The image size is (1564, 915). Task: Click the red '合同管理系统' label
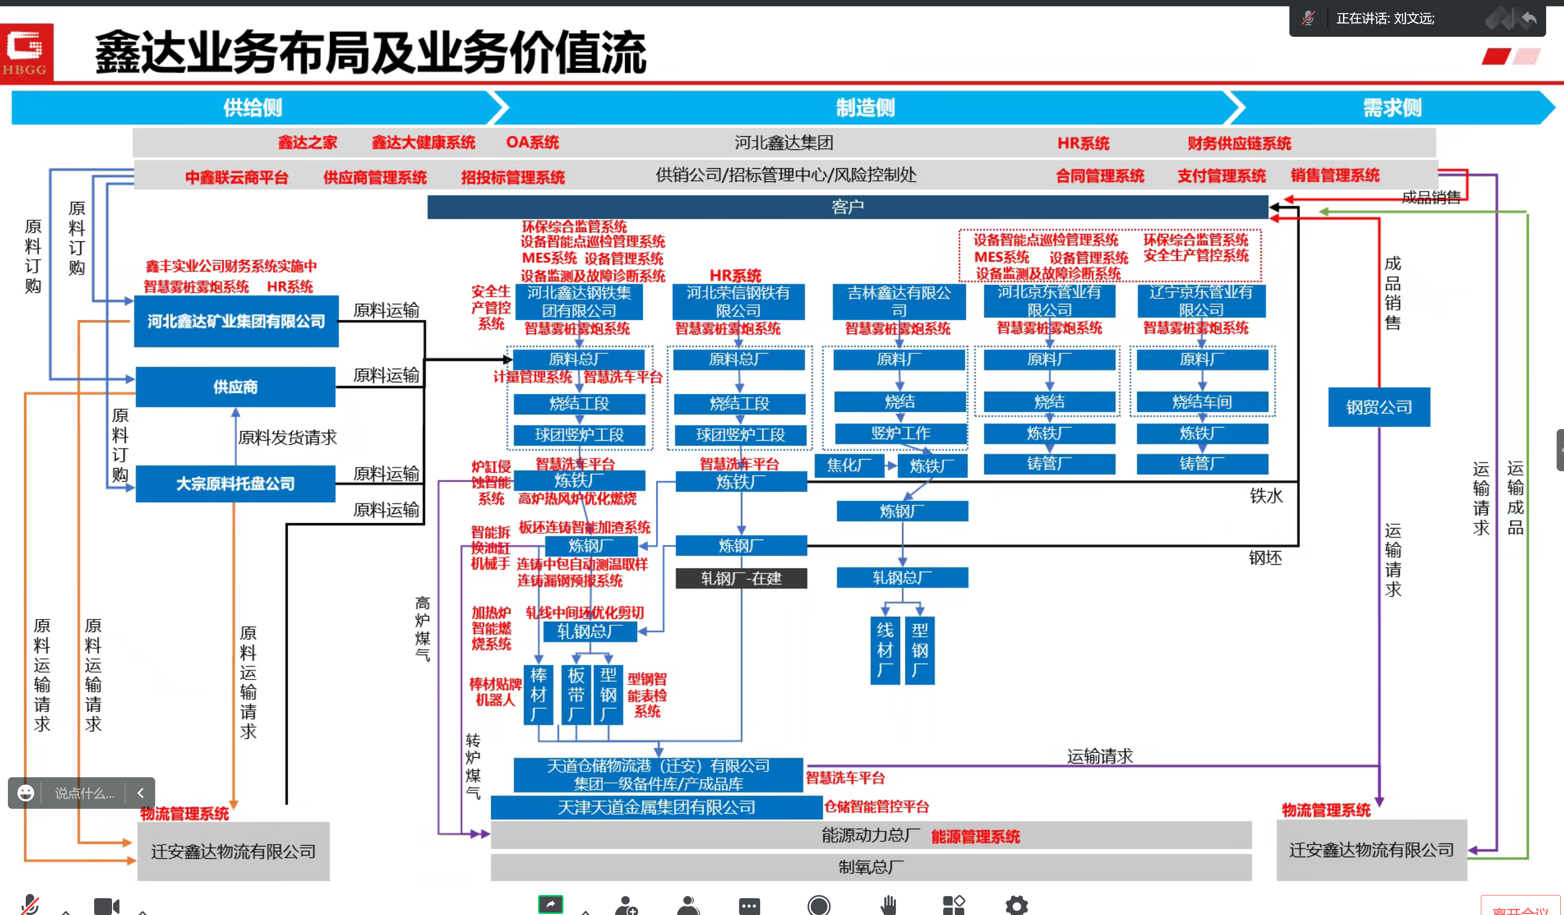click(1100, 176)
